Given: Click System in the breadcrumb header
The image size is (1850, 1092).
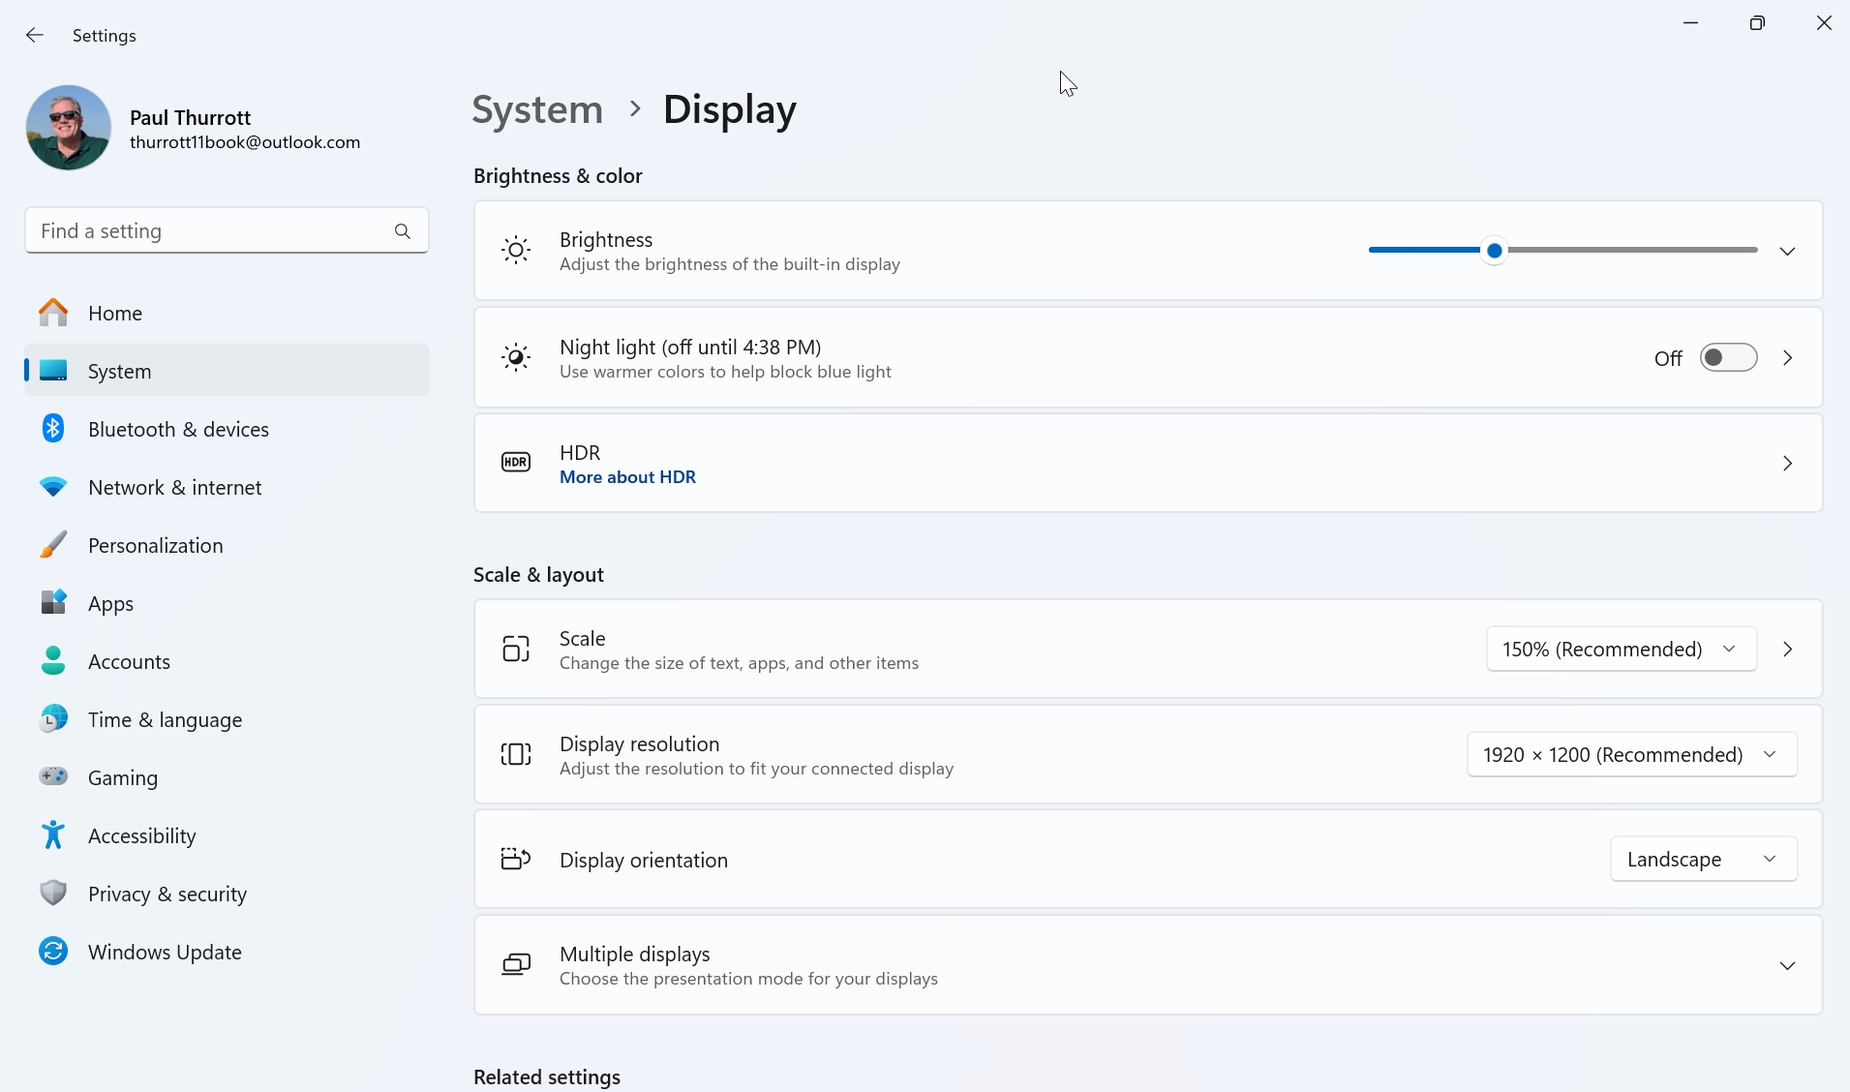Looking at the screenshot, I should [x=537, y=109].
